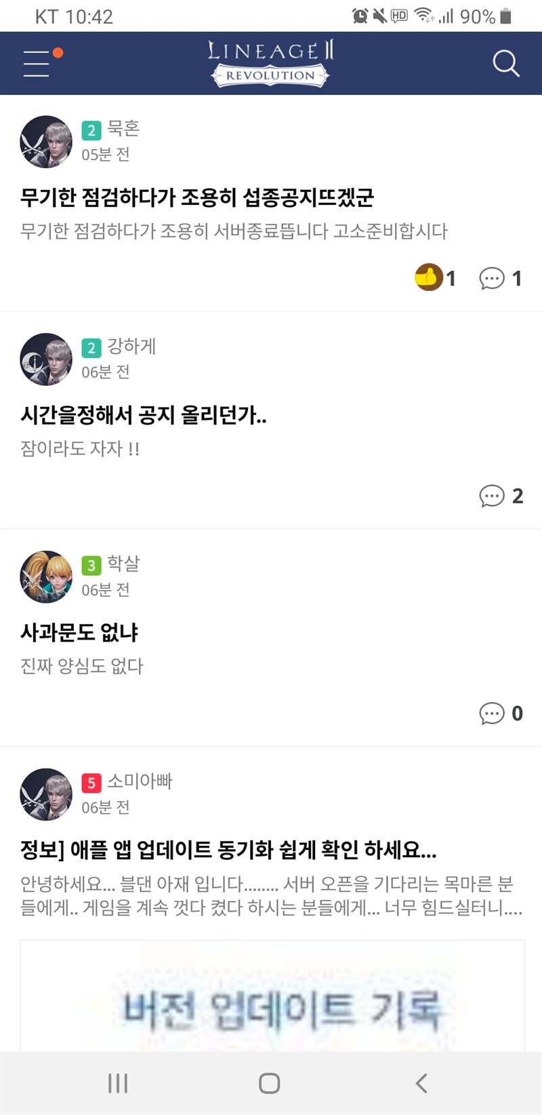Tap 학살's profile avatar
The height and width of the screenshot is (1115, 542).
pyautogui.click(x=46, y=577)
